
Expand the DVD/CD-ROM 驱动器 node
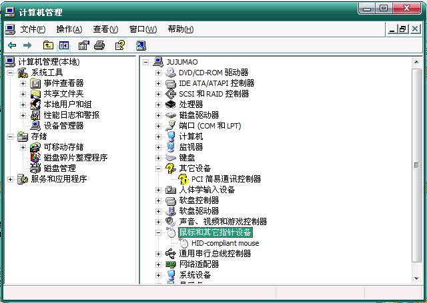158,73
